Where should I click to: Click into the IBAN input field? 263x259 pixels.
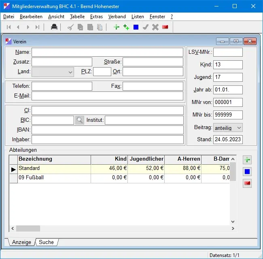click(x=107, y=130)
